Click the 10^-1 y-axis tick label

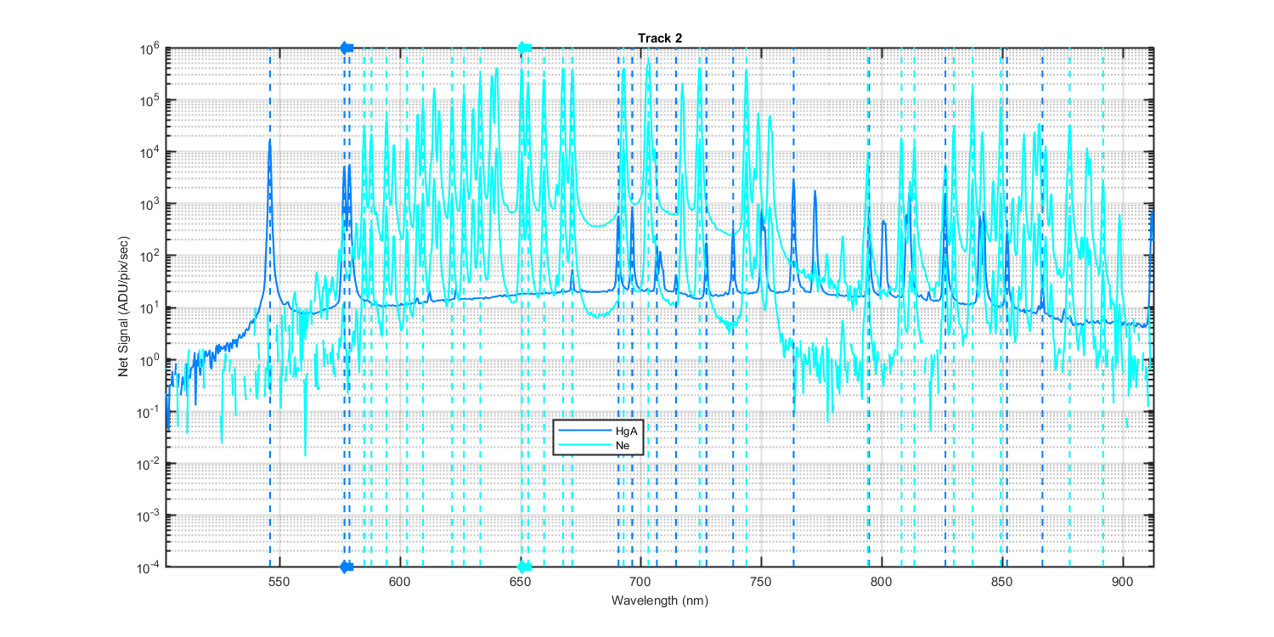[x=149, y=411]
